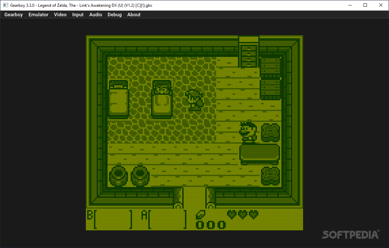Screen dimensions: 389x248
Task: Open the Gearboy menu
Action: tap(14, 15)
